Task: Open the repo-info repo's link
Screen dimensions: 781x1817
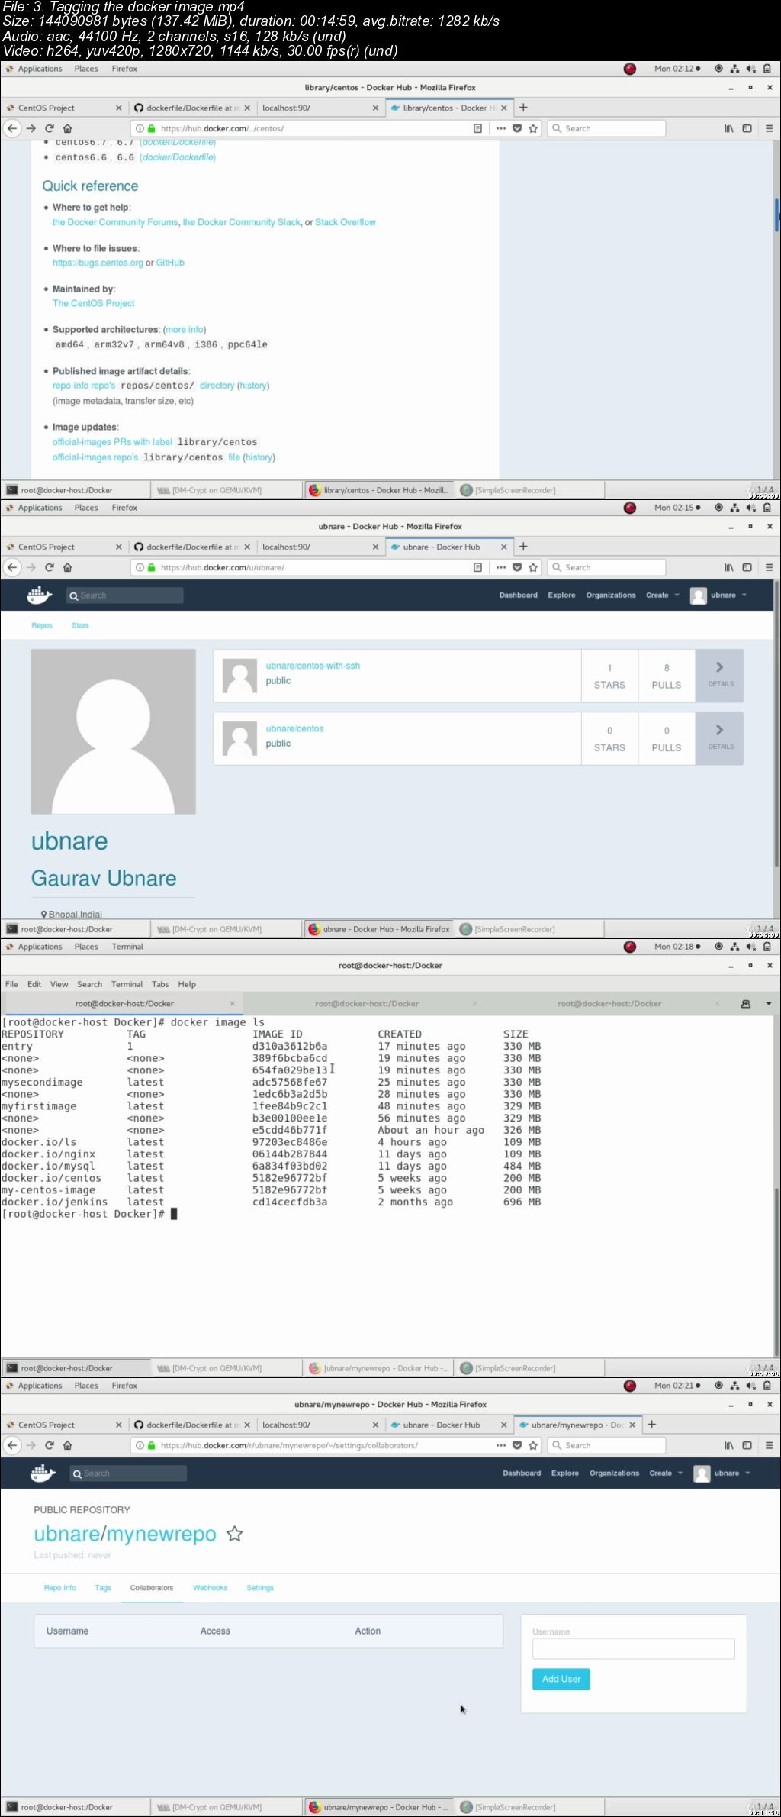Action: click(84, 386)
